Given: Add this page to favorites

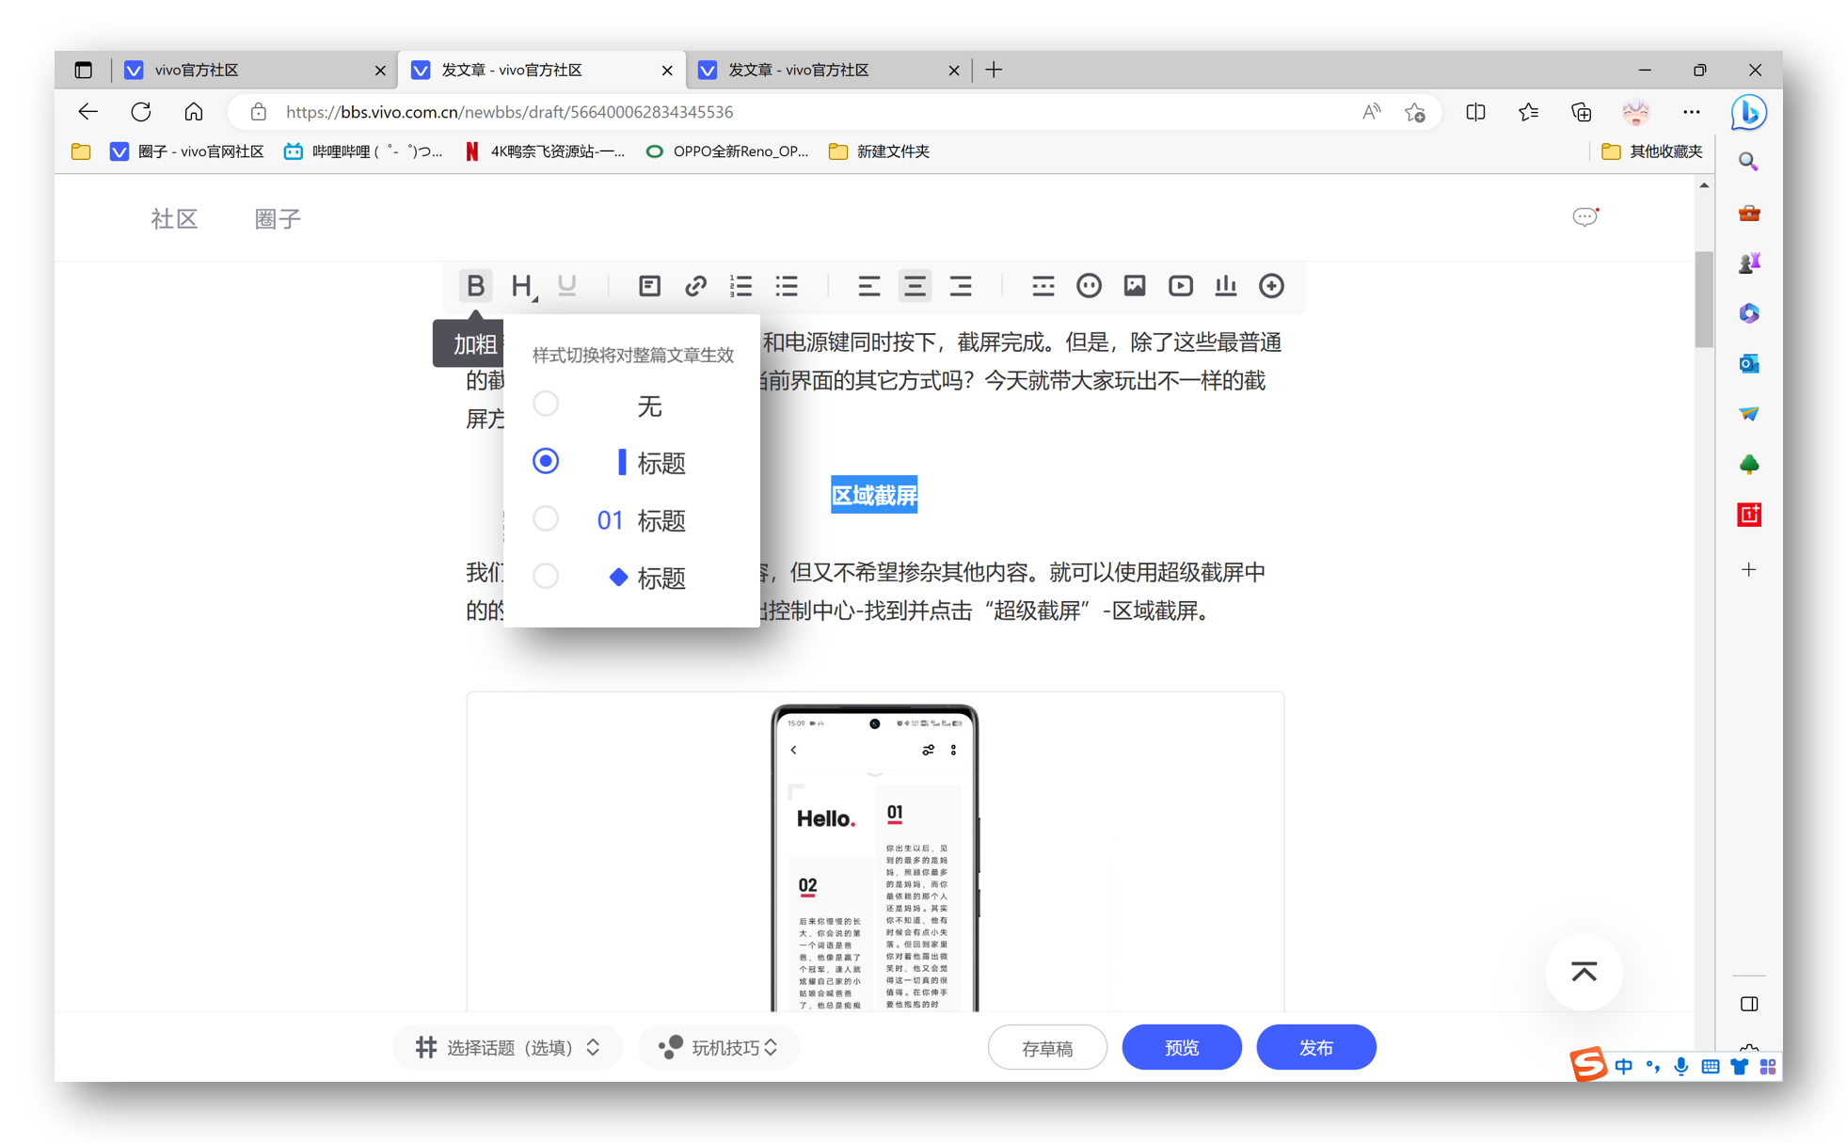Looking at the screenshot, I should [x=1415, y=112].
